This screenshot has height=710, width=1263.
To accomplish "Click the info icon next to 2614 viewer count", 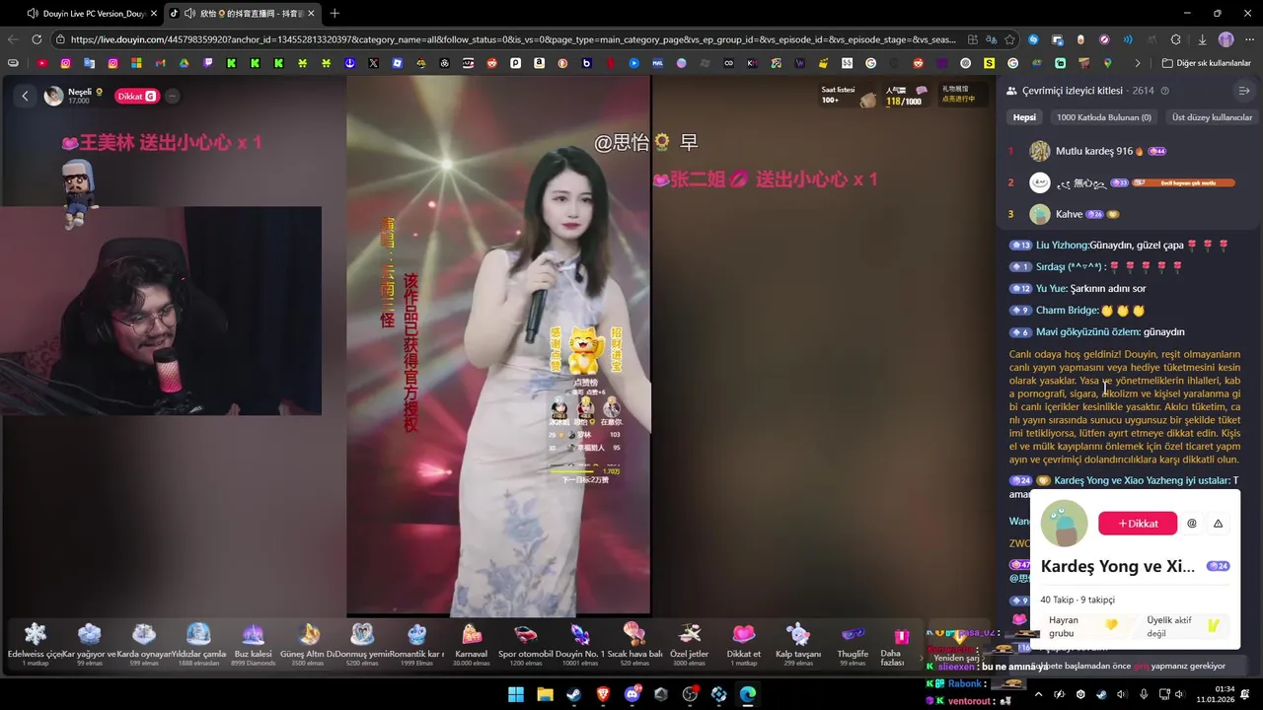I will 1164,91.
